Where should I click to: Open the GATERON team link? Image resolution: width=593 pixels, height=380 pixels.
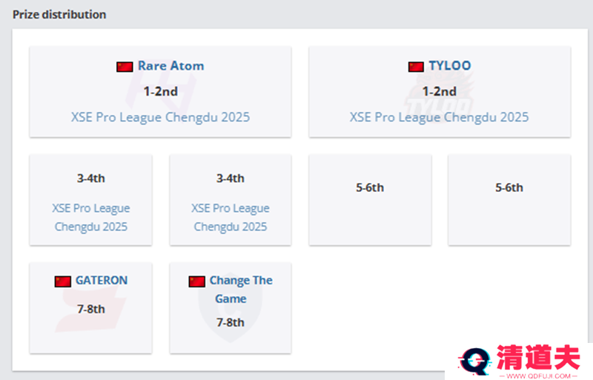[102, 280]
